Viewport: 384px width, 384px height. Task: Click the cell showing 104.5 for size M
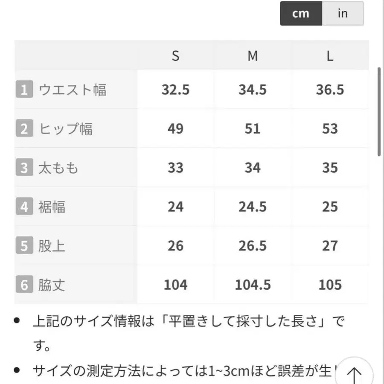tap(253, 285)
